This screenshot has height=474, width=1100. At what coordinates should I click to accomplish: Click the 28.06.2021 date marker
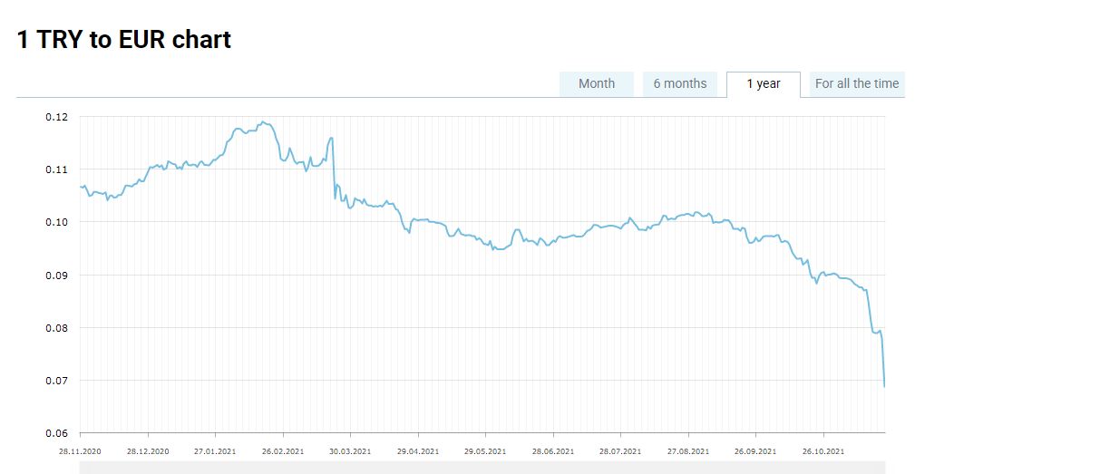point(553,450)
